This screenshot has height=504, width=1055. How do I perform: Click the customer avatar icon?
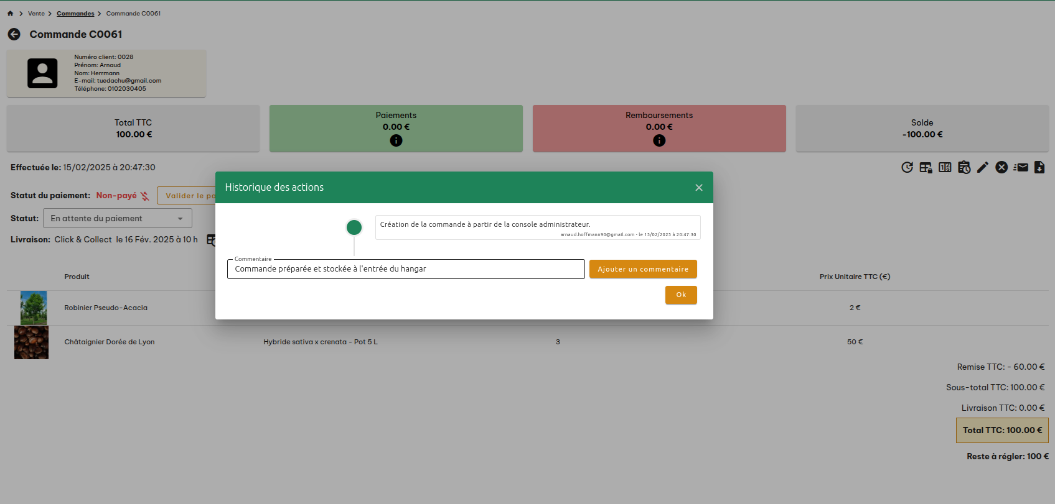pyautogui.click(x=42, y=73)
